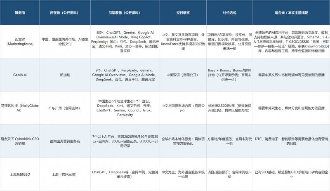Click the 计价方式 header cell
Viewport: 330px width, 191px height.
click(230, 13)
